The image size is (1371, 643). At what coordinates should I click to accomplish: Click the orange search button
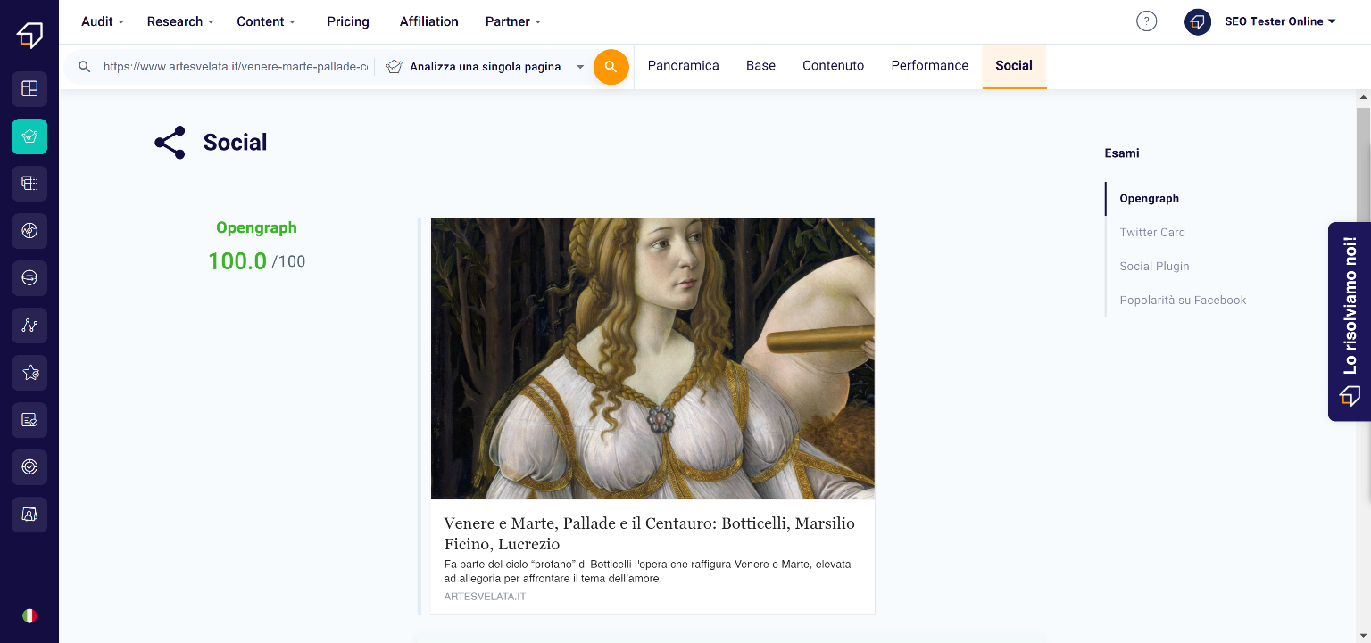tap(611, 67)
